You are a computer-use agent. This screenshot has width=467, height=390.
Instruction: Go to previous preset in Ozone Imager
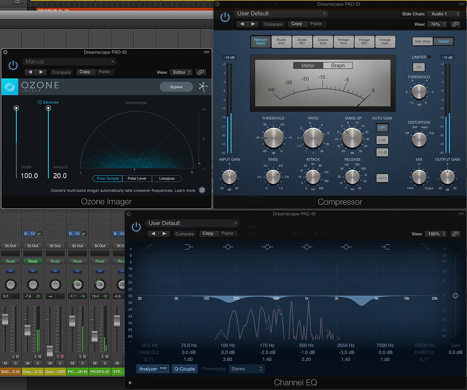pos(30,72)
